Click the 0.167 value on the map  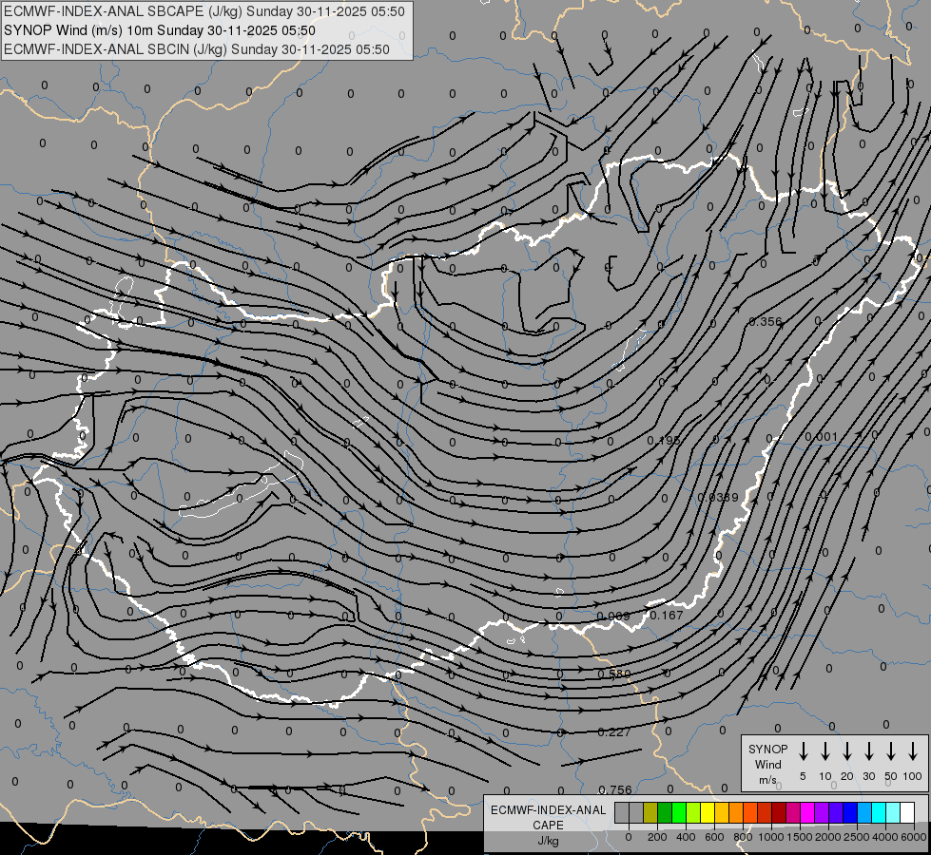[667, 616]
